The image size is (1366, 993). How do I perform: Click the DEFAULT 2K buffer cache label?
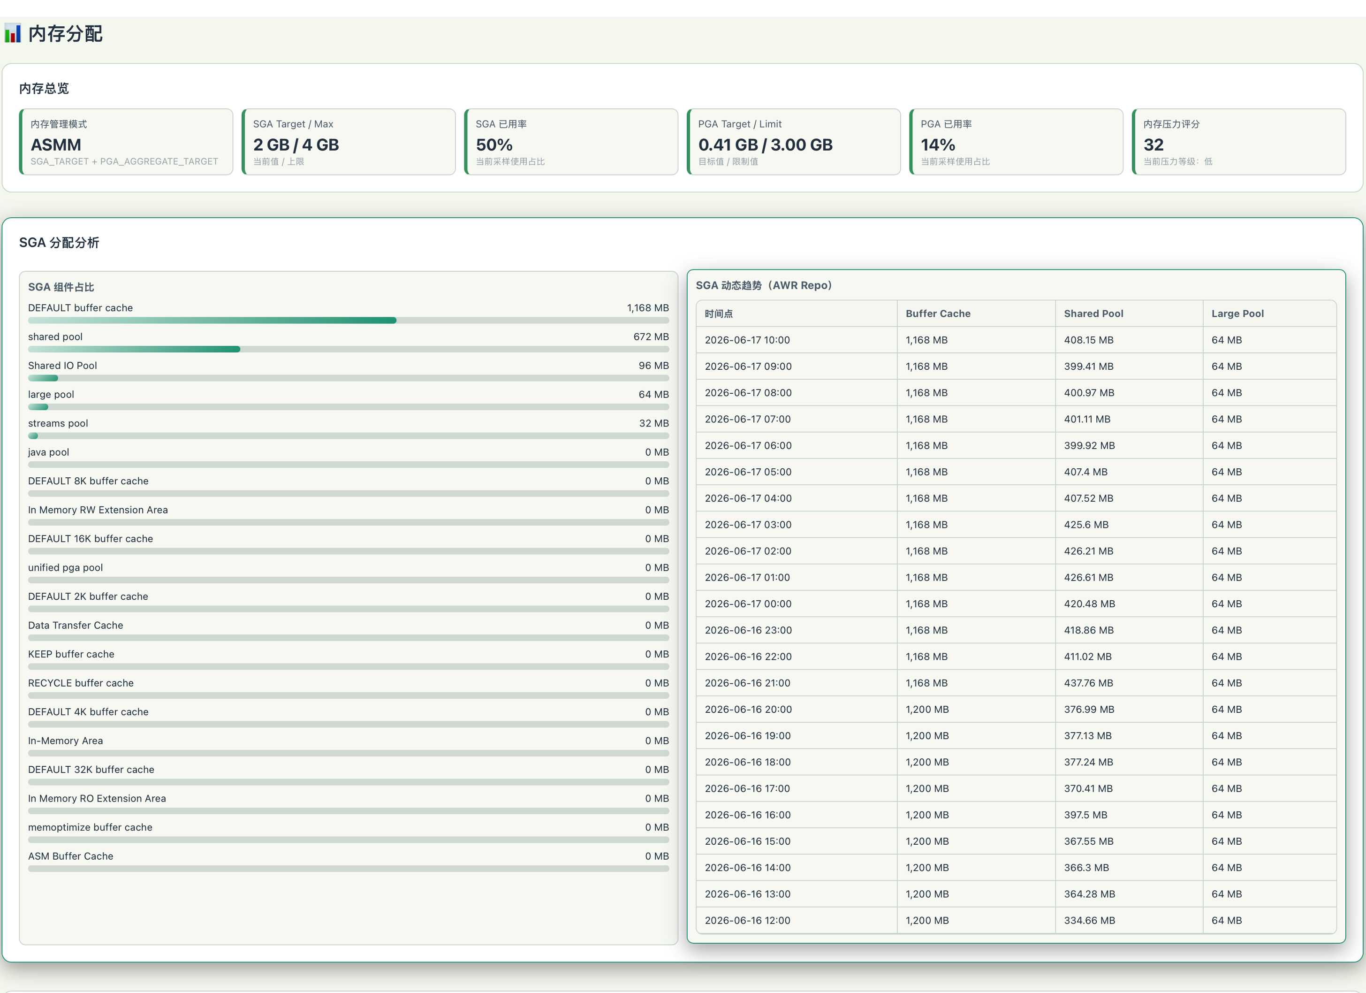89,596
